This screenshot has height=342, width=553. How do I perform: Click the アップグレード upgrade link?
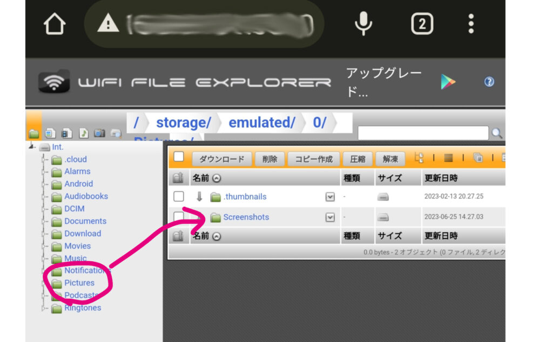click(384, 81)
